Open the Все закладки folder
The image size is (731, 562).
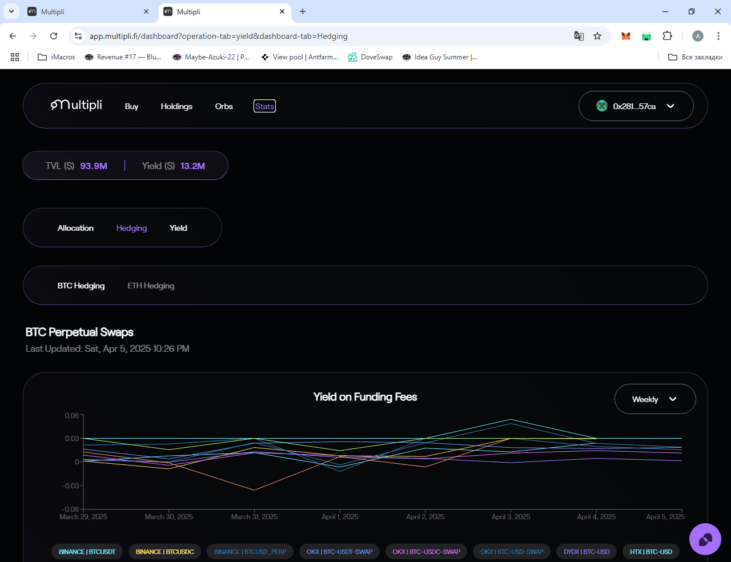coord(695,57)
